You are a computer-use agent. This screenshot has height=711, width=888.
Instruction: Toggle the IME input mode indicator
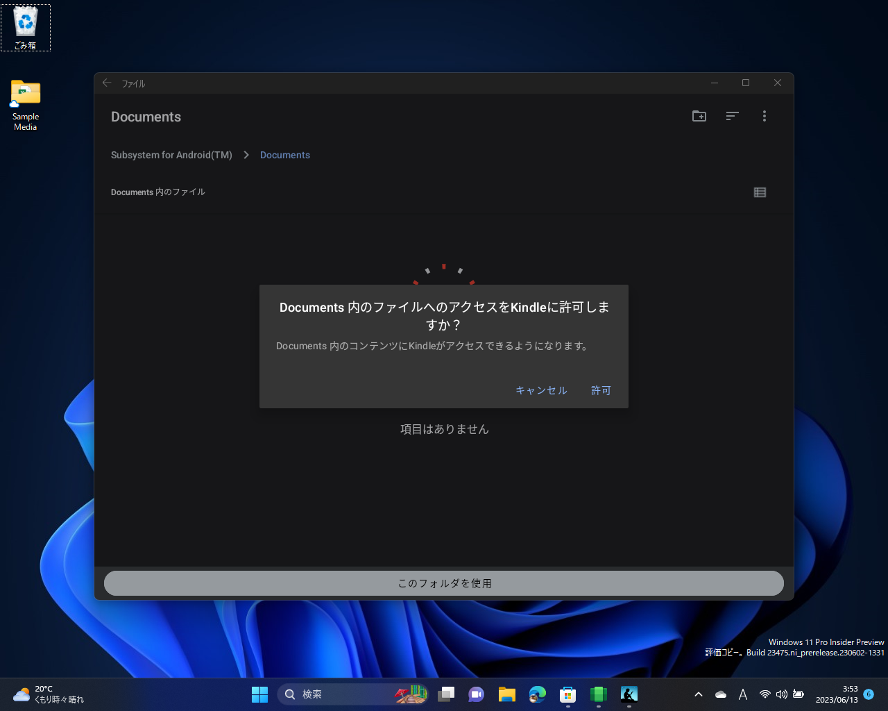[742, 694]
